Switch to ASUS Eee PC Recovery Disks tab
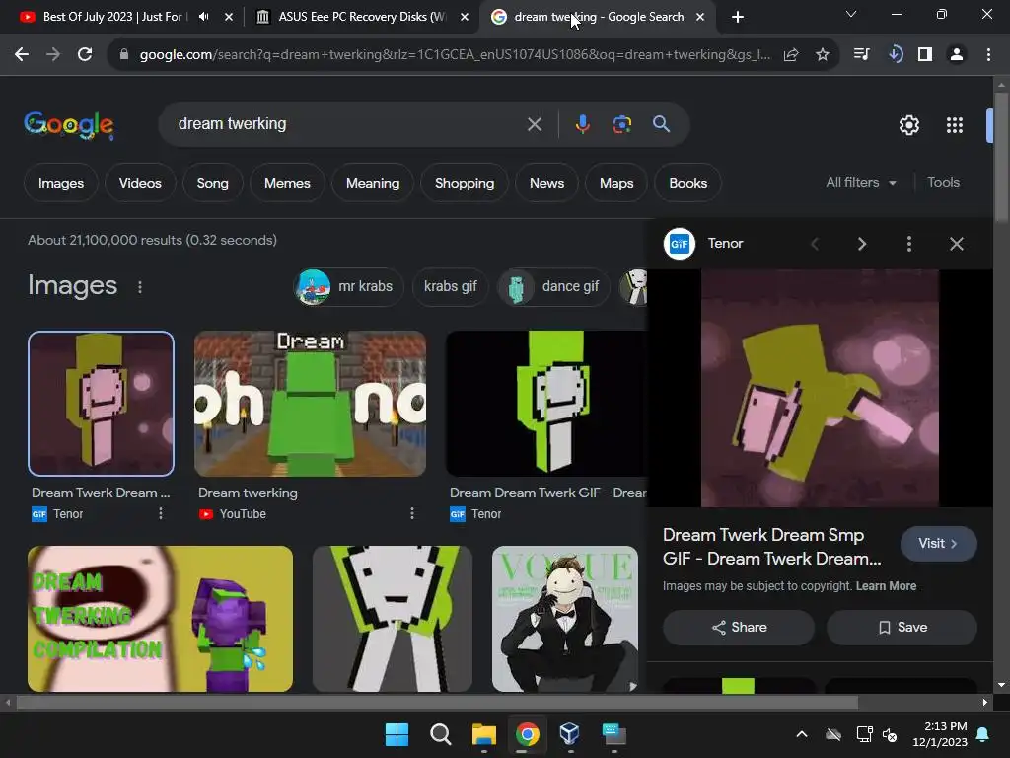The width and height of the screenshot is (1010, 758). (x=362, y=17)
